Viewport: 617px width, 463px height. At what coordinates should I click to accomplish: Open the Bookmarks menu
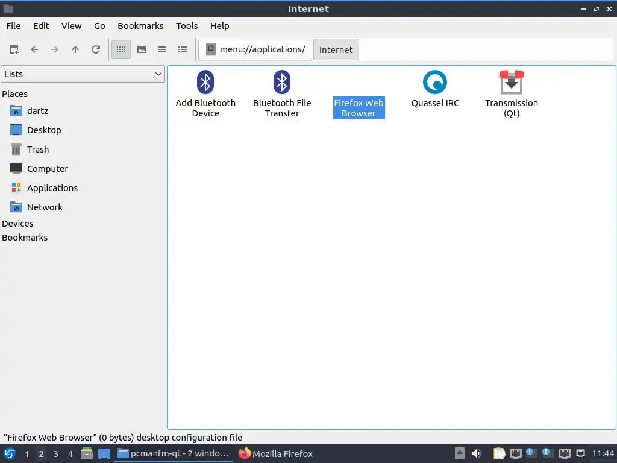[140, 26]
